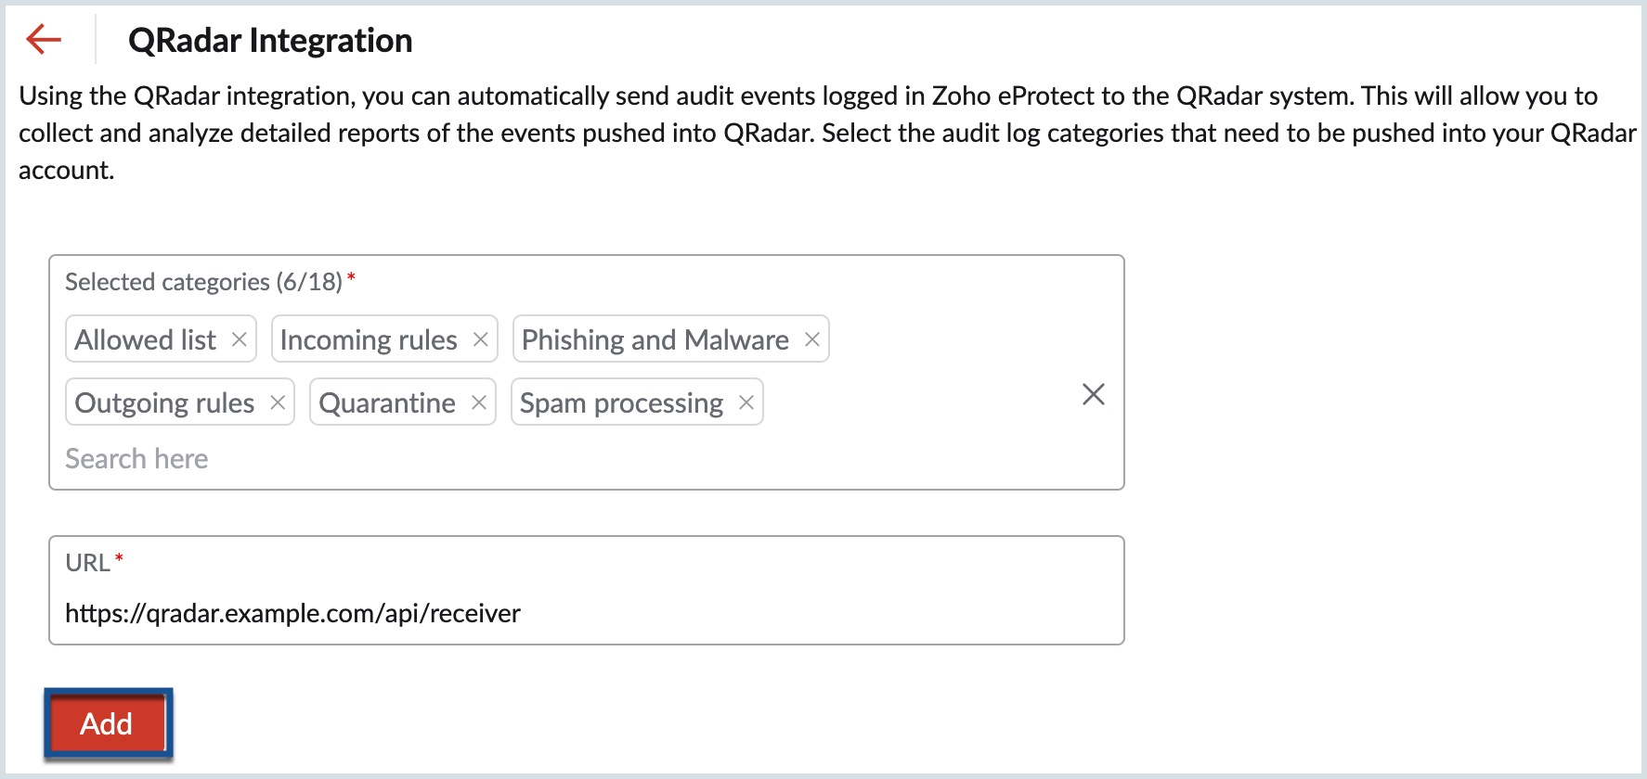This screenshot has height=779, width=1647.
Task: Click the URL field label
Action: click(x=87, y=563)
